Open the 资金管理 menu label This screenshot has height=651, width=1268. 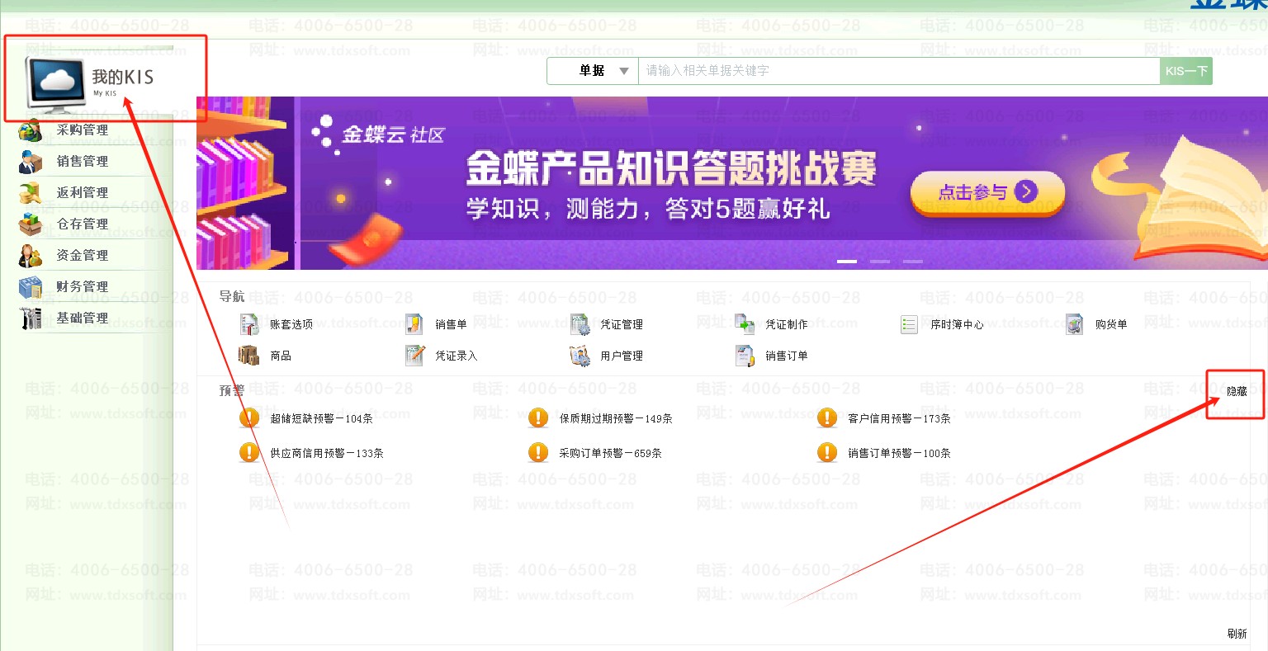(83, 256)
